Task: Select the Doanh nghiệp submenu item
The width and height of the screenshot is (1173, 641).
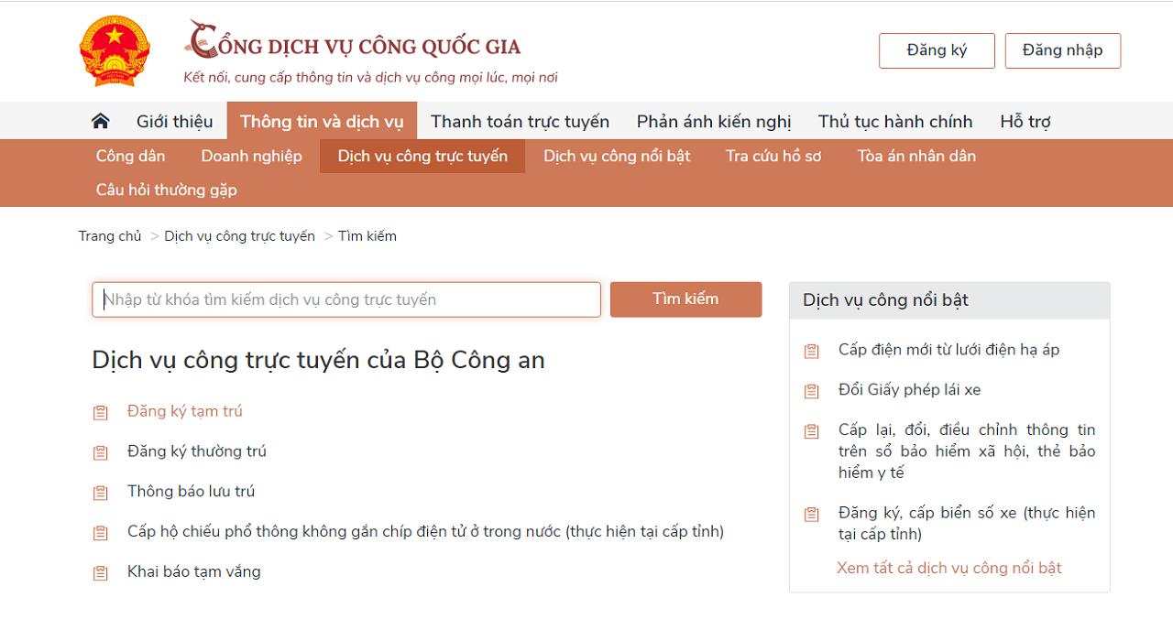Action: click(251, 156)
